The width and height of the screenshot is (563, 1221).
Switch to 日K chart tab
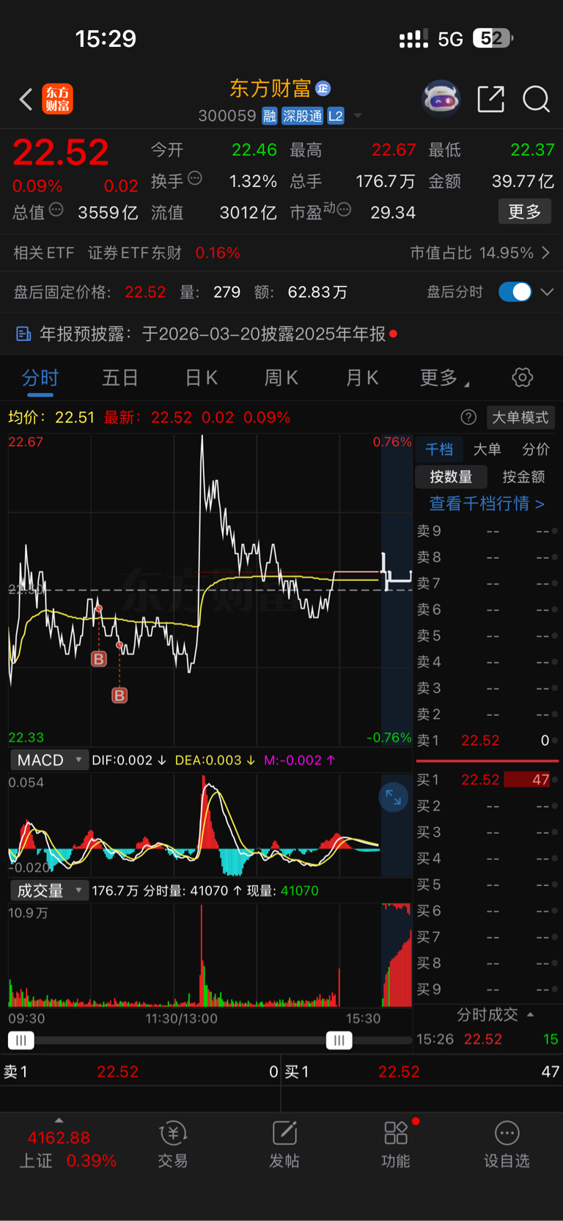tap(201, 378)
